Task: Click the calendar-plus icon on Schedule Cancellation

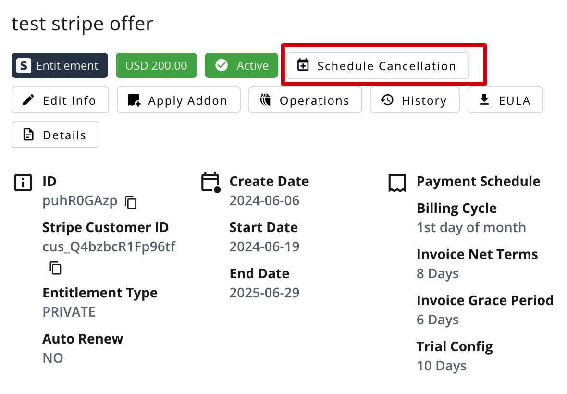Action: point(303,65)
